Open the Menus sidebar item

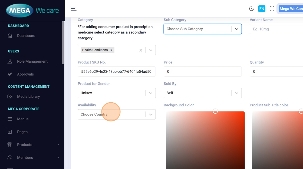[23, 119]
